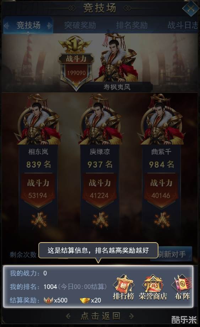Image resolution: width=200 pixels, height=327 pixels.
Task: Click the gold ingot reward icon x20
Action: point(85,300)
